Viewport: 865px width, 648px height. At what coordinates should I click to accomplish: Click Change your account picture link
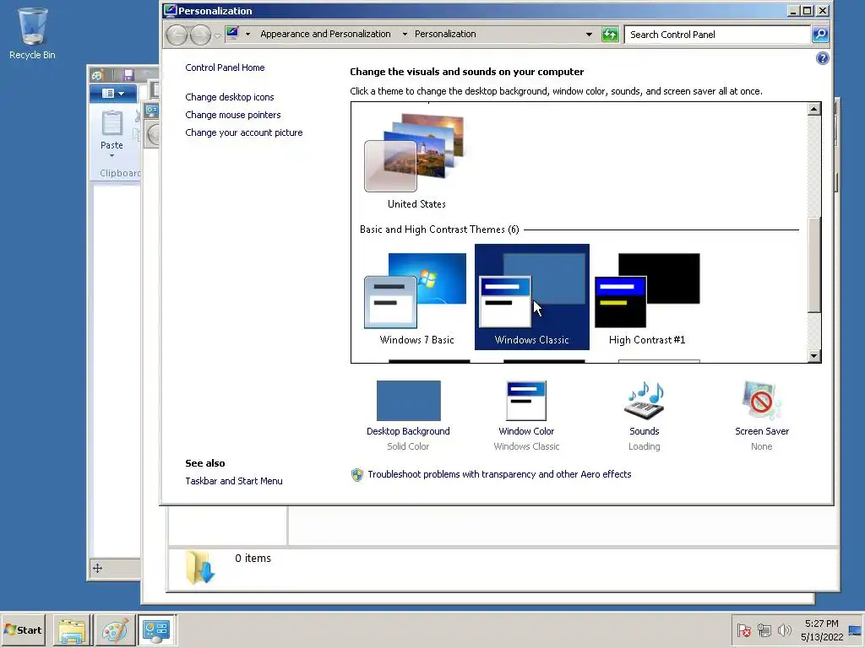[x=244, y=132]
